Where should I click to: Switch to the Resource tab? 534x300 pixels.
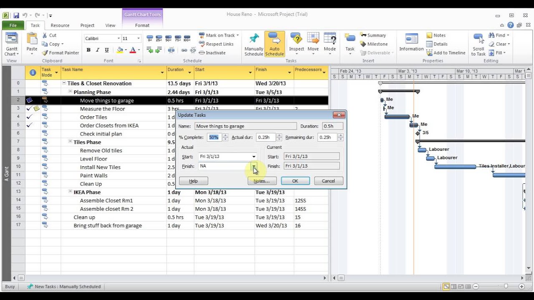[x=60, y=25]
